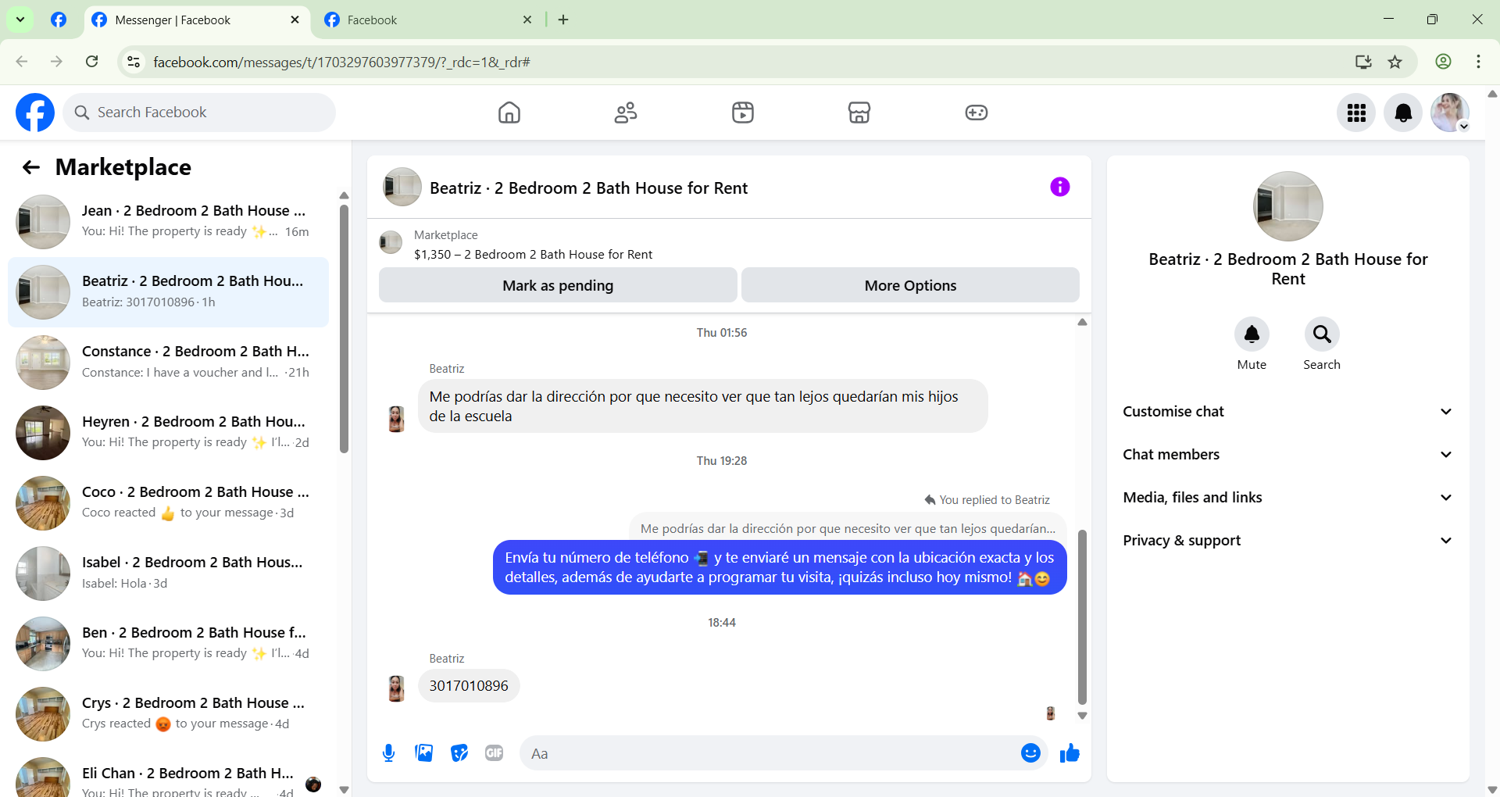
Task: Open Jean conversation in list
Action: (x=168, y=222)
